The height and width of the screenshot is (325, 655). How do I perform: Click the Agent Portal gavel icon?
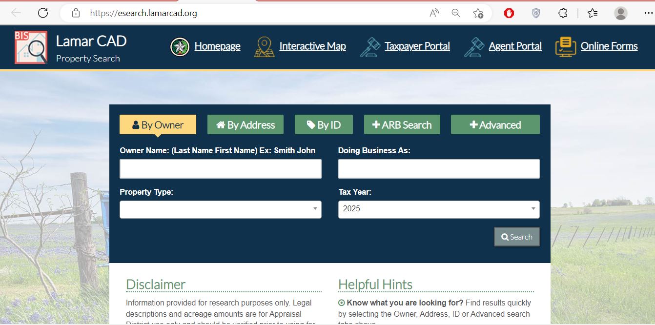(x=474, y=47)
